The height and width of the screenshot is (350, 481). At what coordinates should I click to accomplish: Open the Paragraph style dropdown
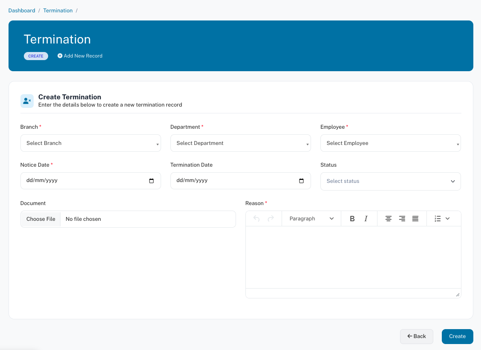coord(311,219)
